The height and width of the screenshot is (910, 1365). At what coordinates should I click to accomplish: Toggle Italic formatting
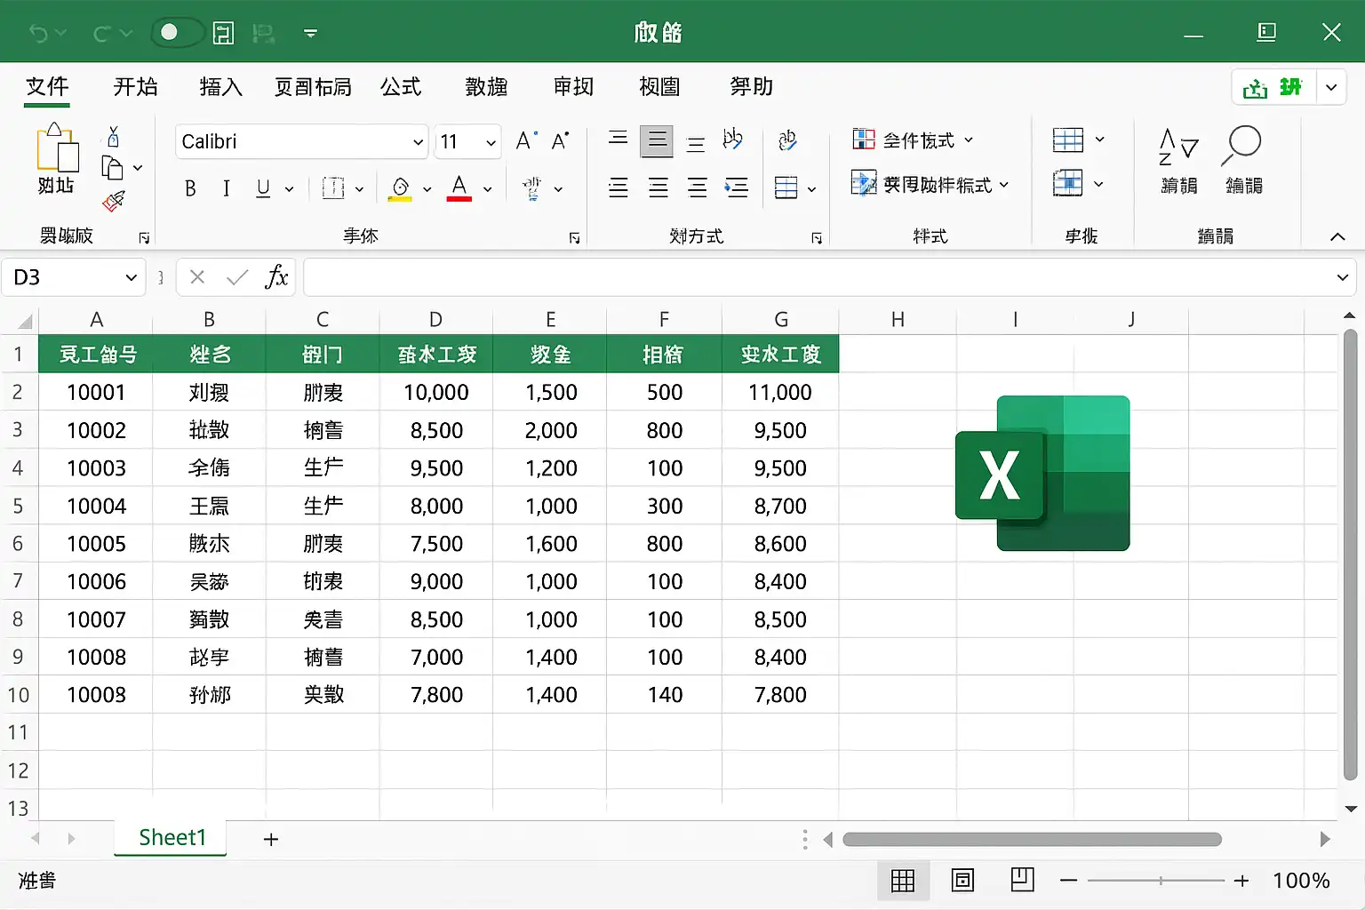pos(227,188)
